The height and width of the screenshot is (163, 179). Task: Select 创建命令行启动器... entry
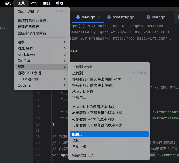42,33
